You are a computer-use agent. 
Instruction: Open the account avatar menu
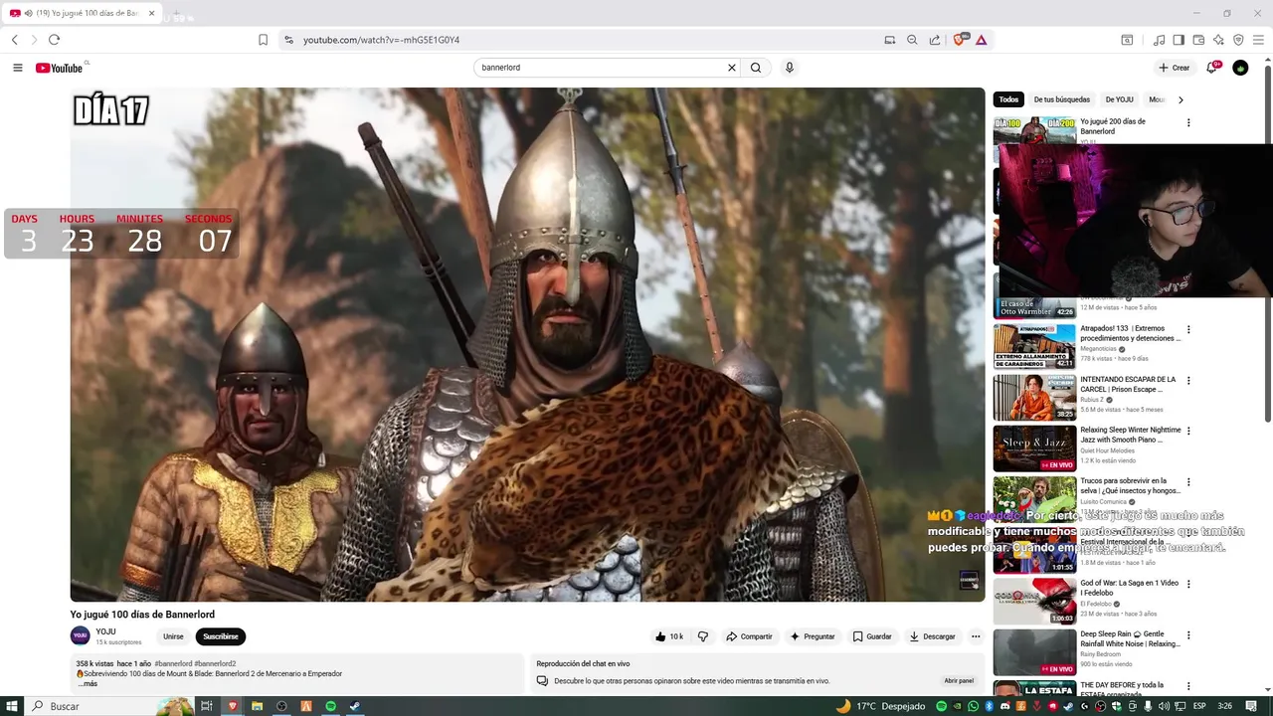(1240, 68)
